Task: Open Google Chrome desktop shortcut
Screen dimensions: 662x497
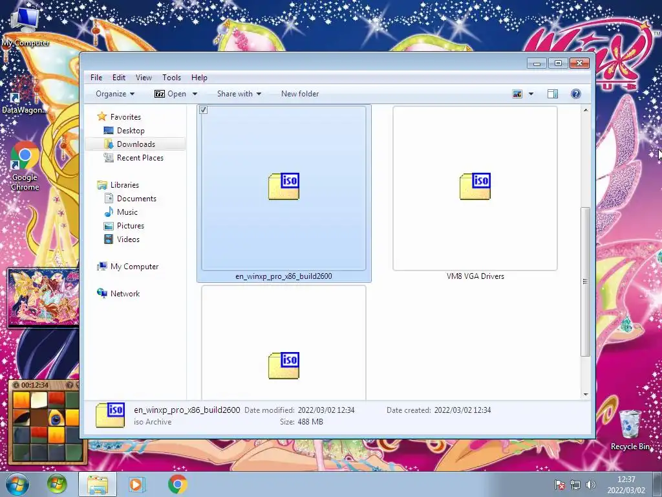Action: point(25,166)
